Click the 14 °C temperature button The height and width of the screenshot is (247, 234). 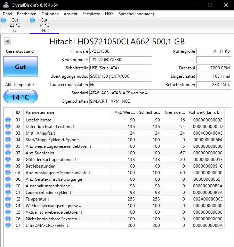coord(21,96)
